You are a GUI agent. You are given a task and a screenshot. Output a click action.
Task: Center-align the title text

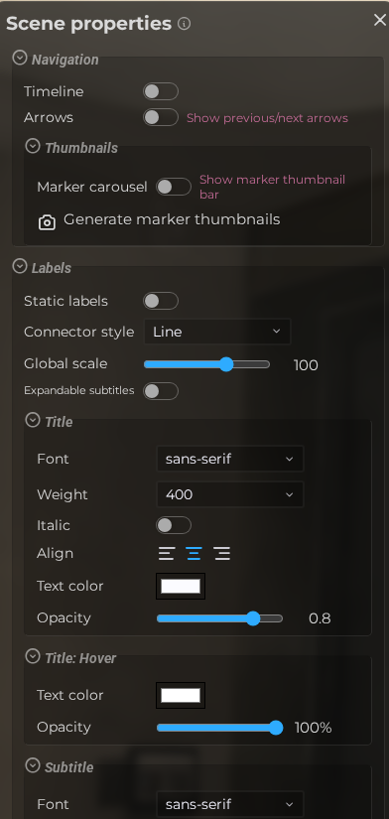click(194, 554)
